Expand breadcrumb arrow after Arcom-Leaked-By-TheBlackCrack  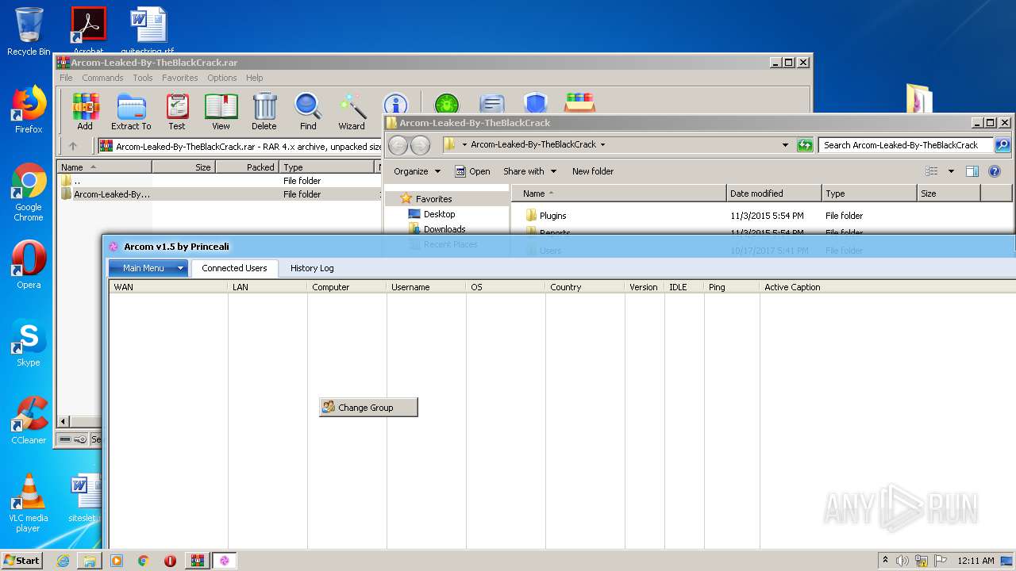(x=602, y=145)
